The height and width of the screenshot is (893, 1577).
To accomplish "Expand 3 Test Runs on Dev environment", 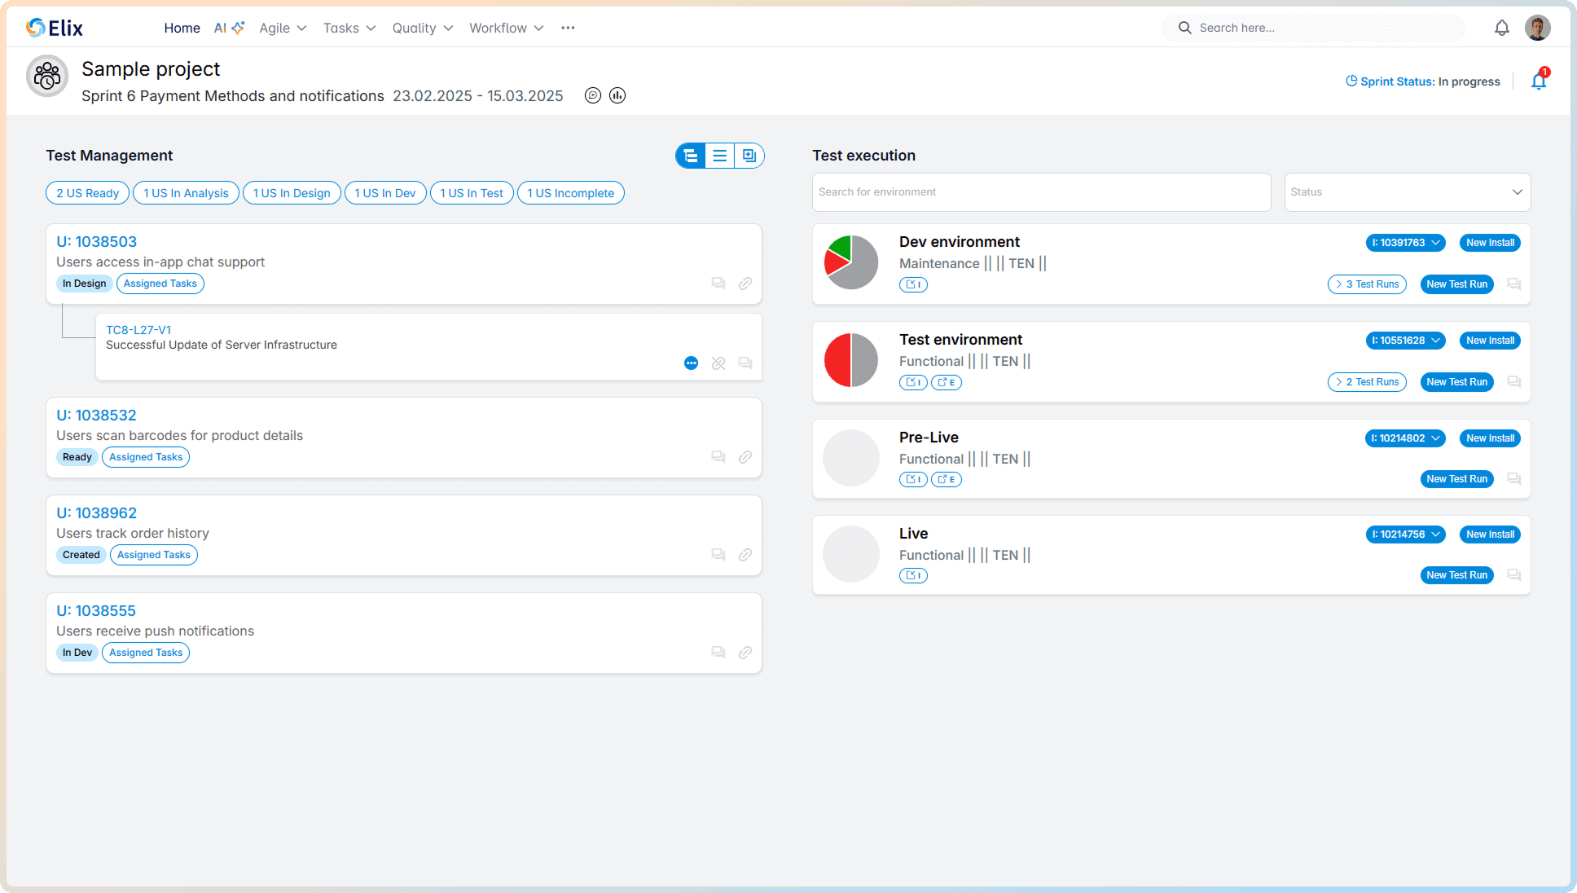I will point(1367,284).
